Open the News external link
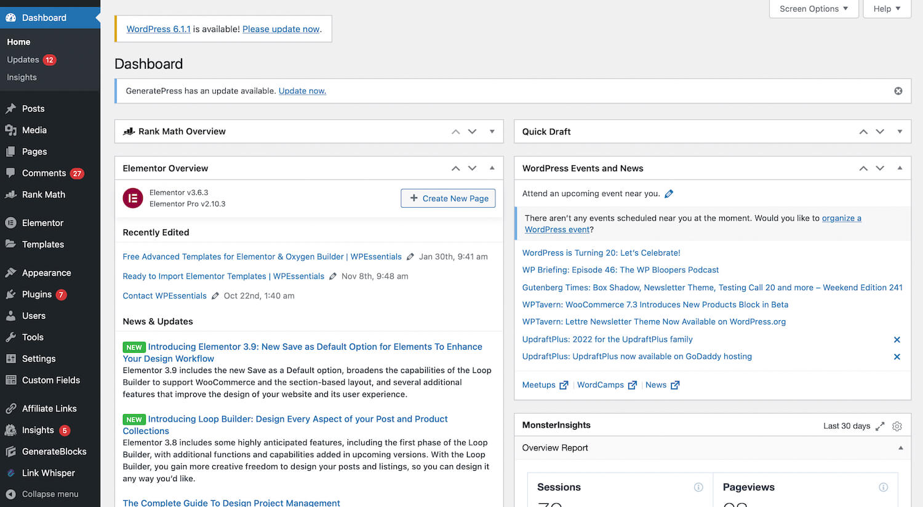 click(x=662, y=385)
